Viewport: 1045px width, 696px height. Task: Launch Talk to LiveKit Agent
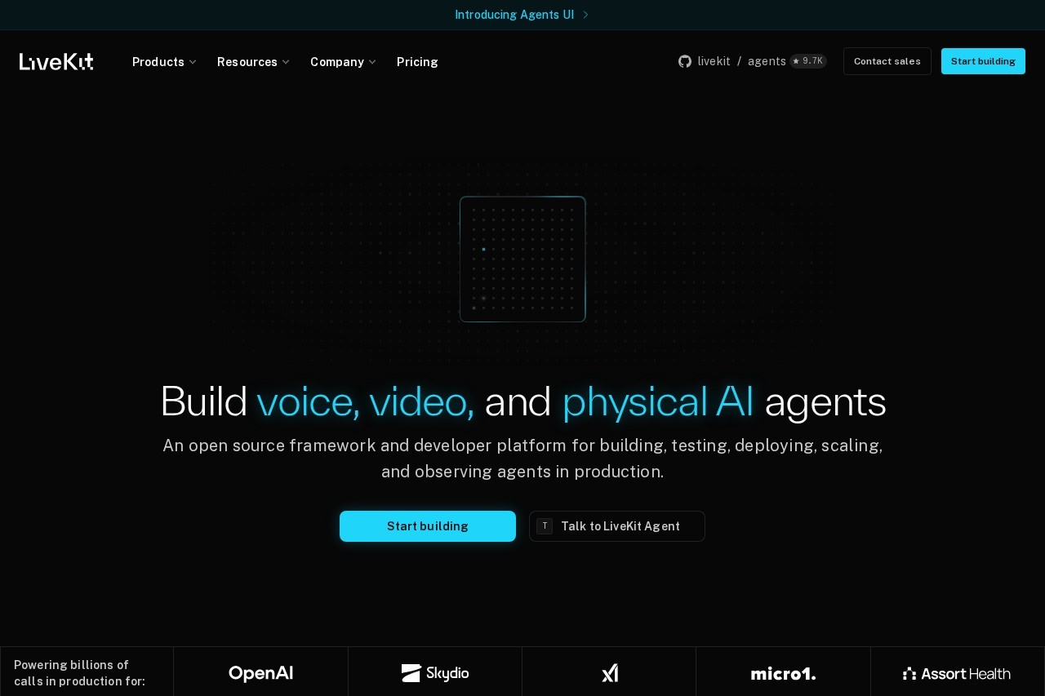pyautogui.click(x=617, y=526)
